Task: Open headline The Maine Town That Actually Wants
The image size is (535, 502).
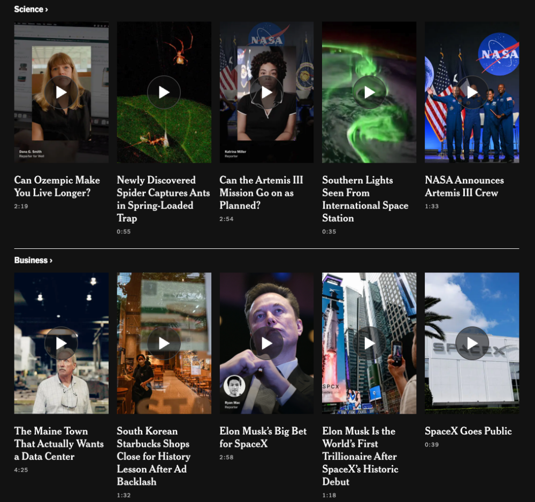Action: [x=59, y=444]
